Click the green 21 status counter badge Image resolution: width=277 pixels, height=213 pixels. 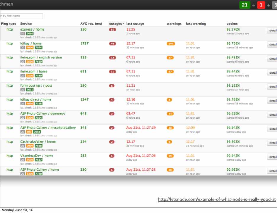244,5
